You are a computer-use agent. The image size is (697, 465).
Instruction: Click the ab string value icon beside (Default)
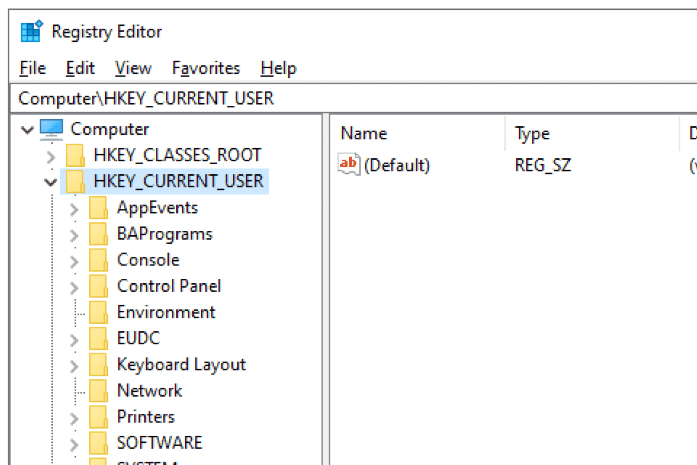coord(349,164)
